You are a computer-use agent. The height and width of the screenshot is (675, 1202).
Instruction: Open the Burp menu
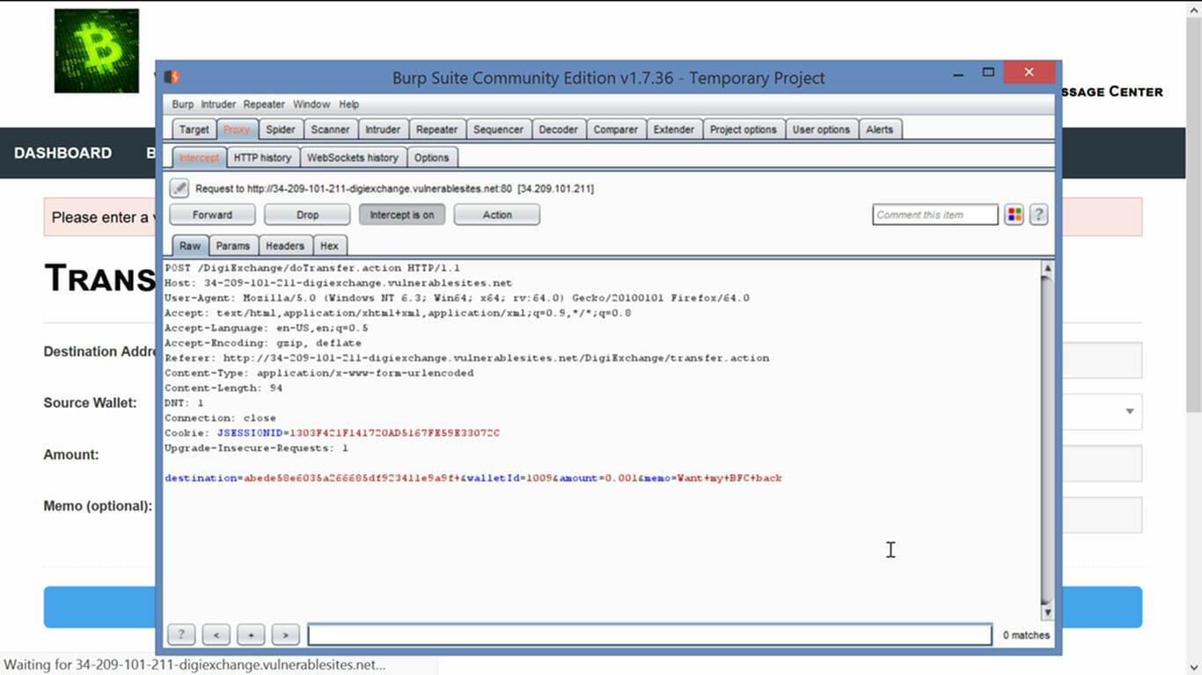point(183,104)
